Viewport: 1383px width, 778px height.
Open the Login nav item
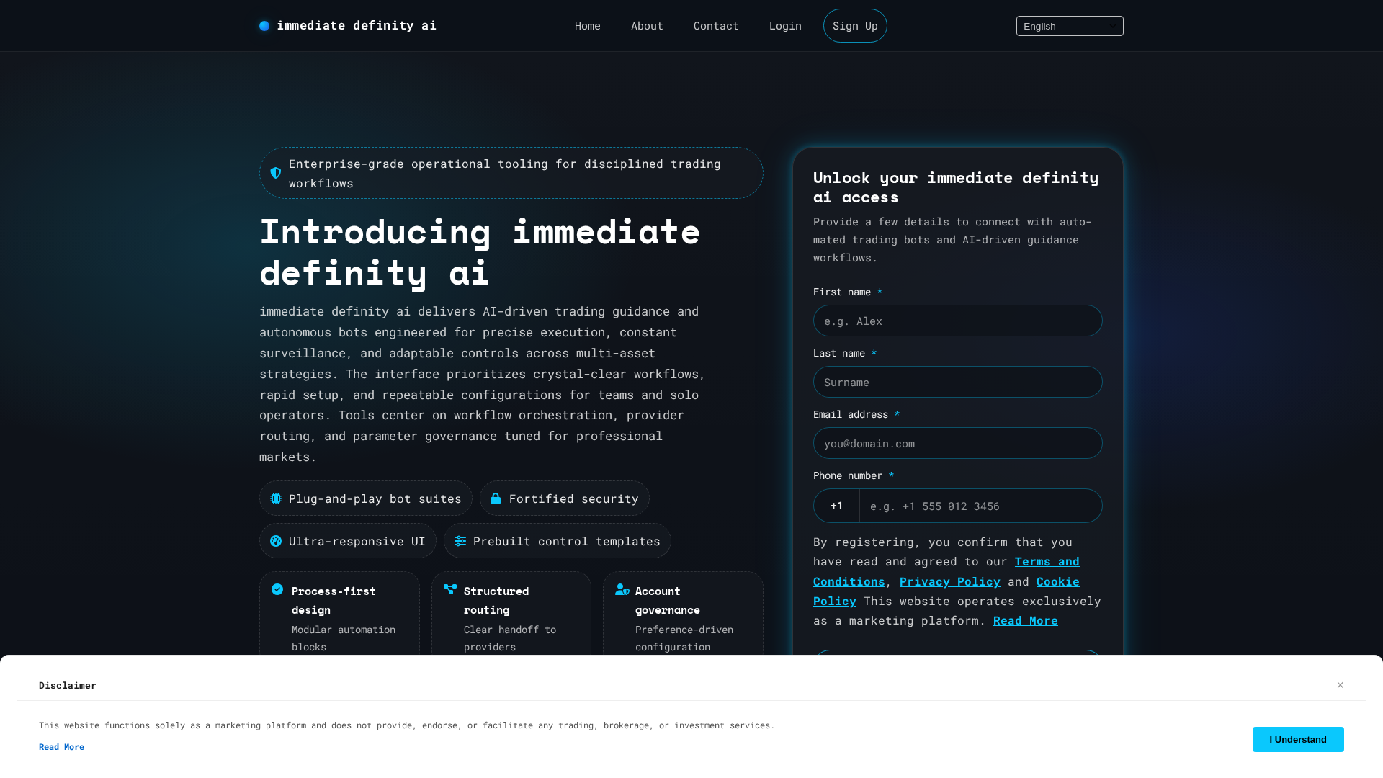[x=785, y=26]
